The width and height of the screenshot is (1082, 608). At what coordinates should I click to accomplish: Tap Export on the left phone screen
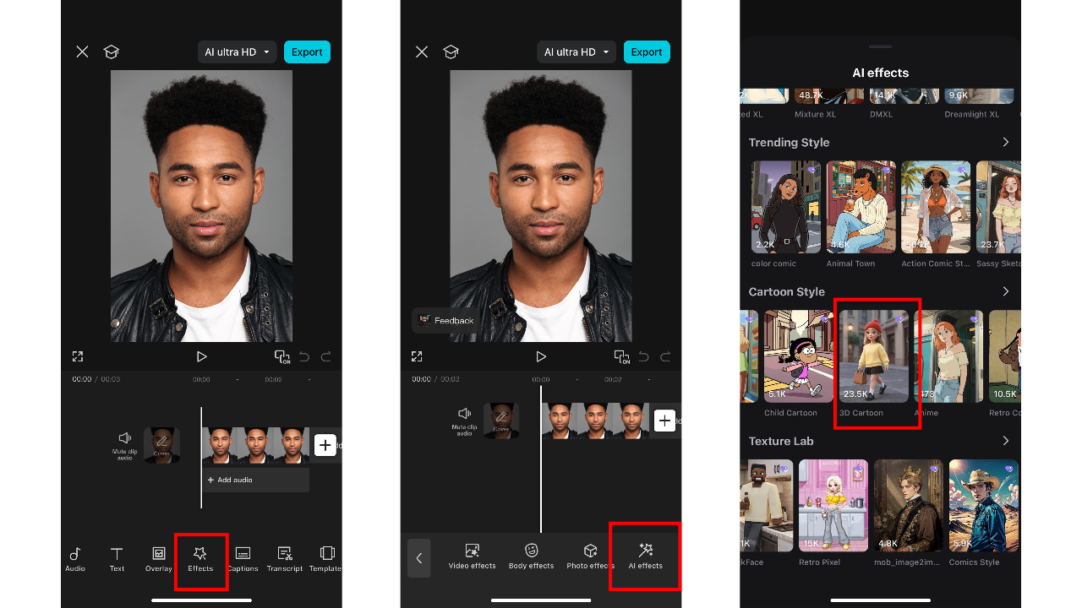pos(307,52)
